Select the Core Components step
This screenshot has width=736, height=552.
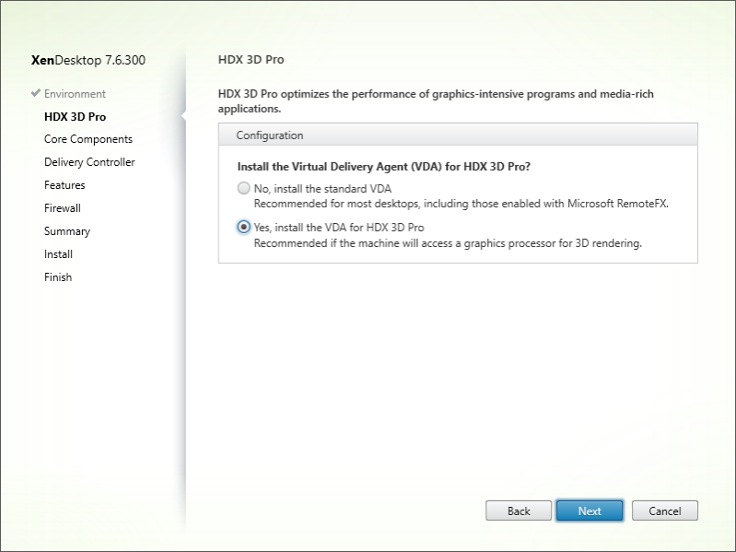coord(88,139)
